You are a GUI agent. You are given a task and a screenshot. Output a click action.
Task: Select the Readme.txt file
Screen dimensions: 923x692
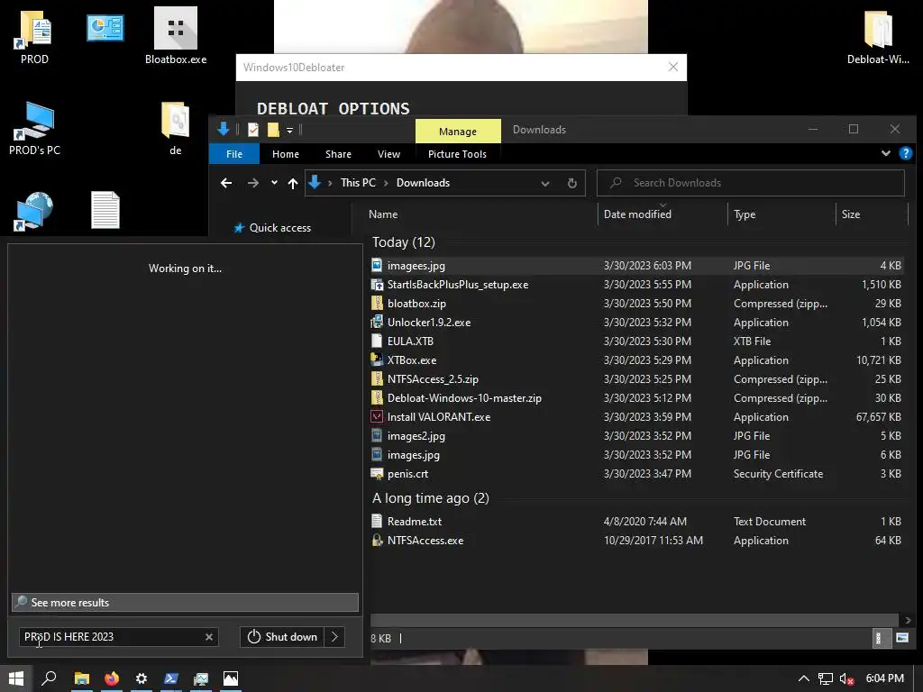click(635, 521)
